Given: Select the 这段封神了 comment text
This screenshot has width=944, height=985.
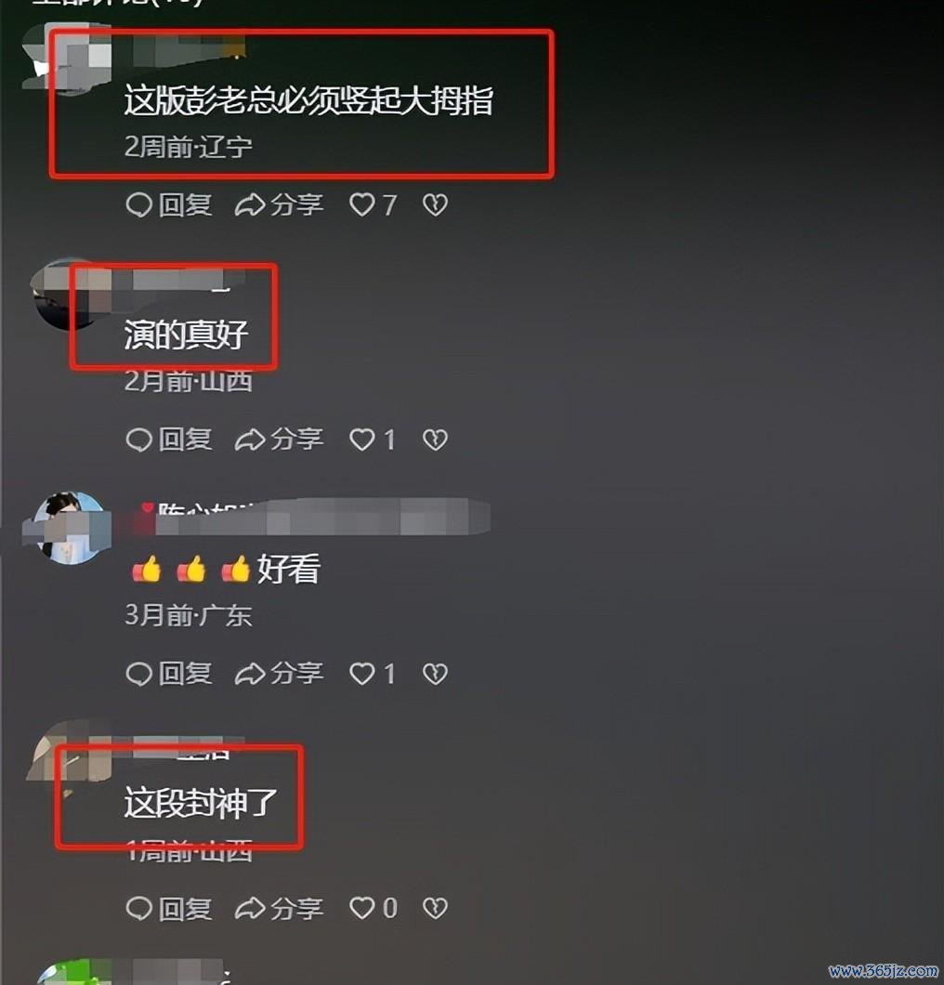Looking at the screenshot, I should click(201, 803).
